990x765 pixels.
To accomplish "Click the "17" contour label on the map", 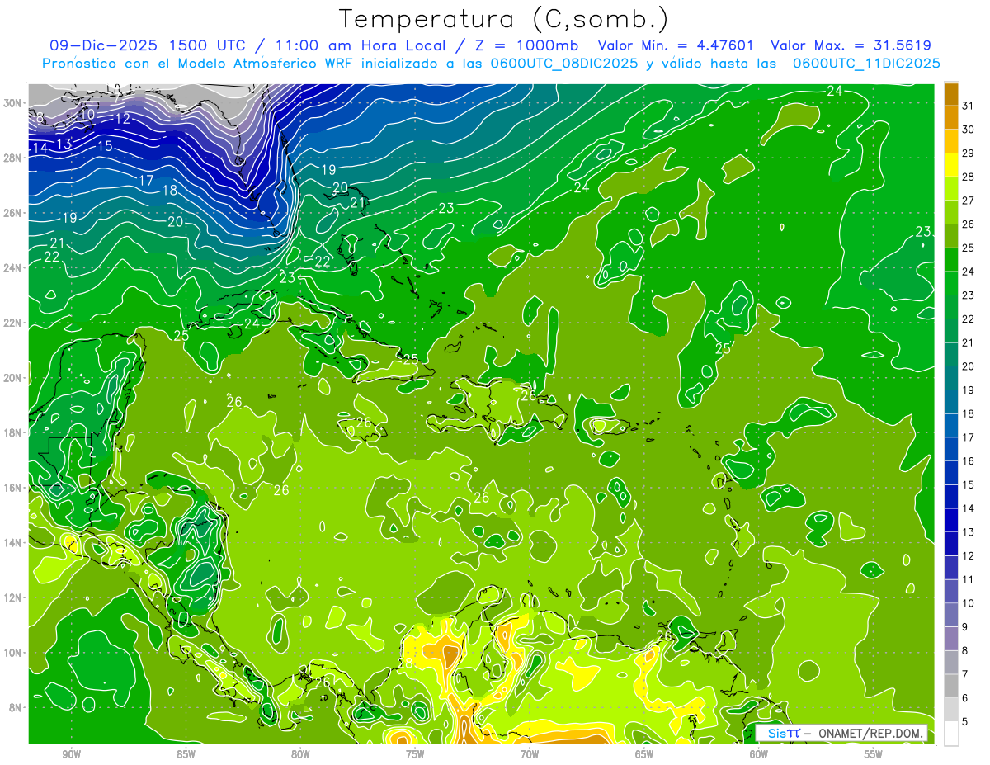I will click(x=146, y=180).
